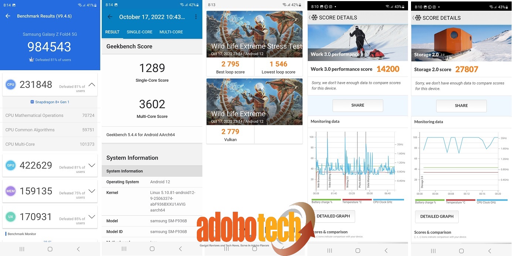Select the CPU Multi-Core row
Viewport: 512px width, 256px height.
pyautogui.click(x=50, y=144)
